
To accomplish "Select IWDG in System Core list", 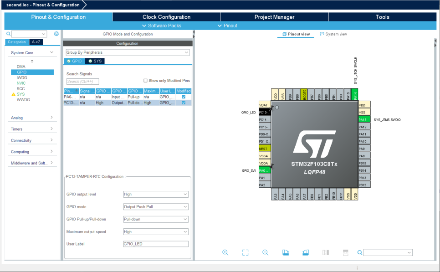I will click(x=21, y=77).
